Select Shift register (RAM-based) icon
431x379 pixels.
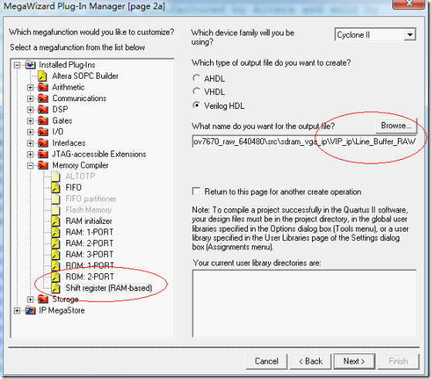[x=56, y=288]
